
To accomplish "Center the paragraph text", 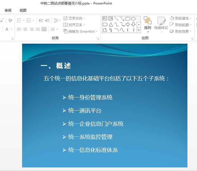I will tap(25, 29).
